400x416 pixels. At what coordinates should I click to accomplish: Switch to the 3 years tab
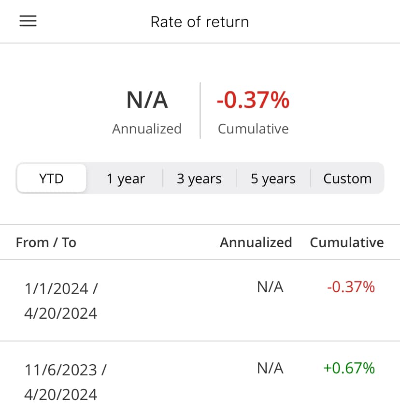coord(199,178)
